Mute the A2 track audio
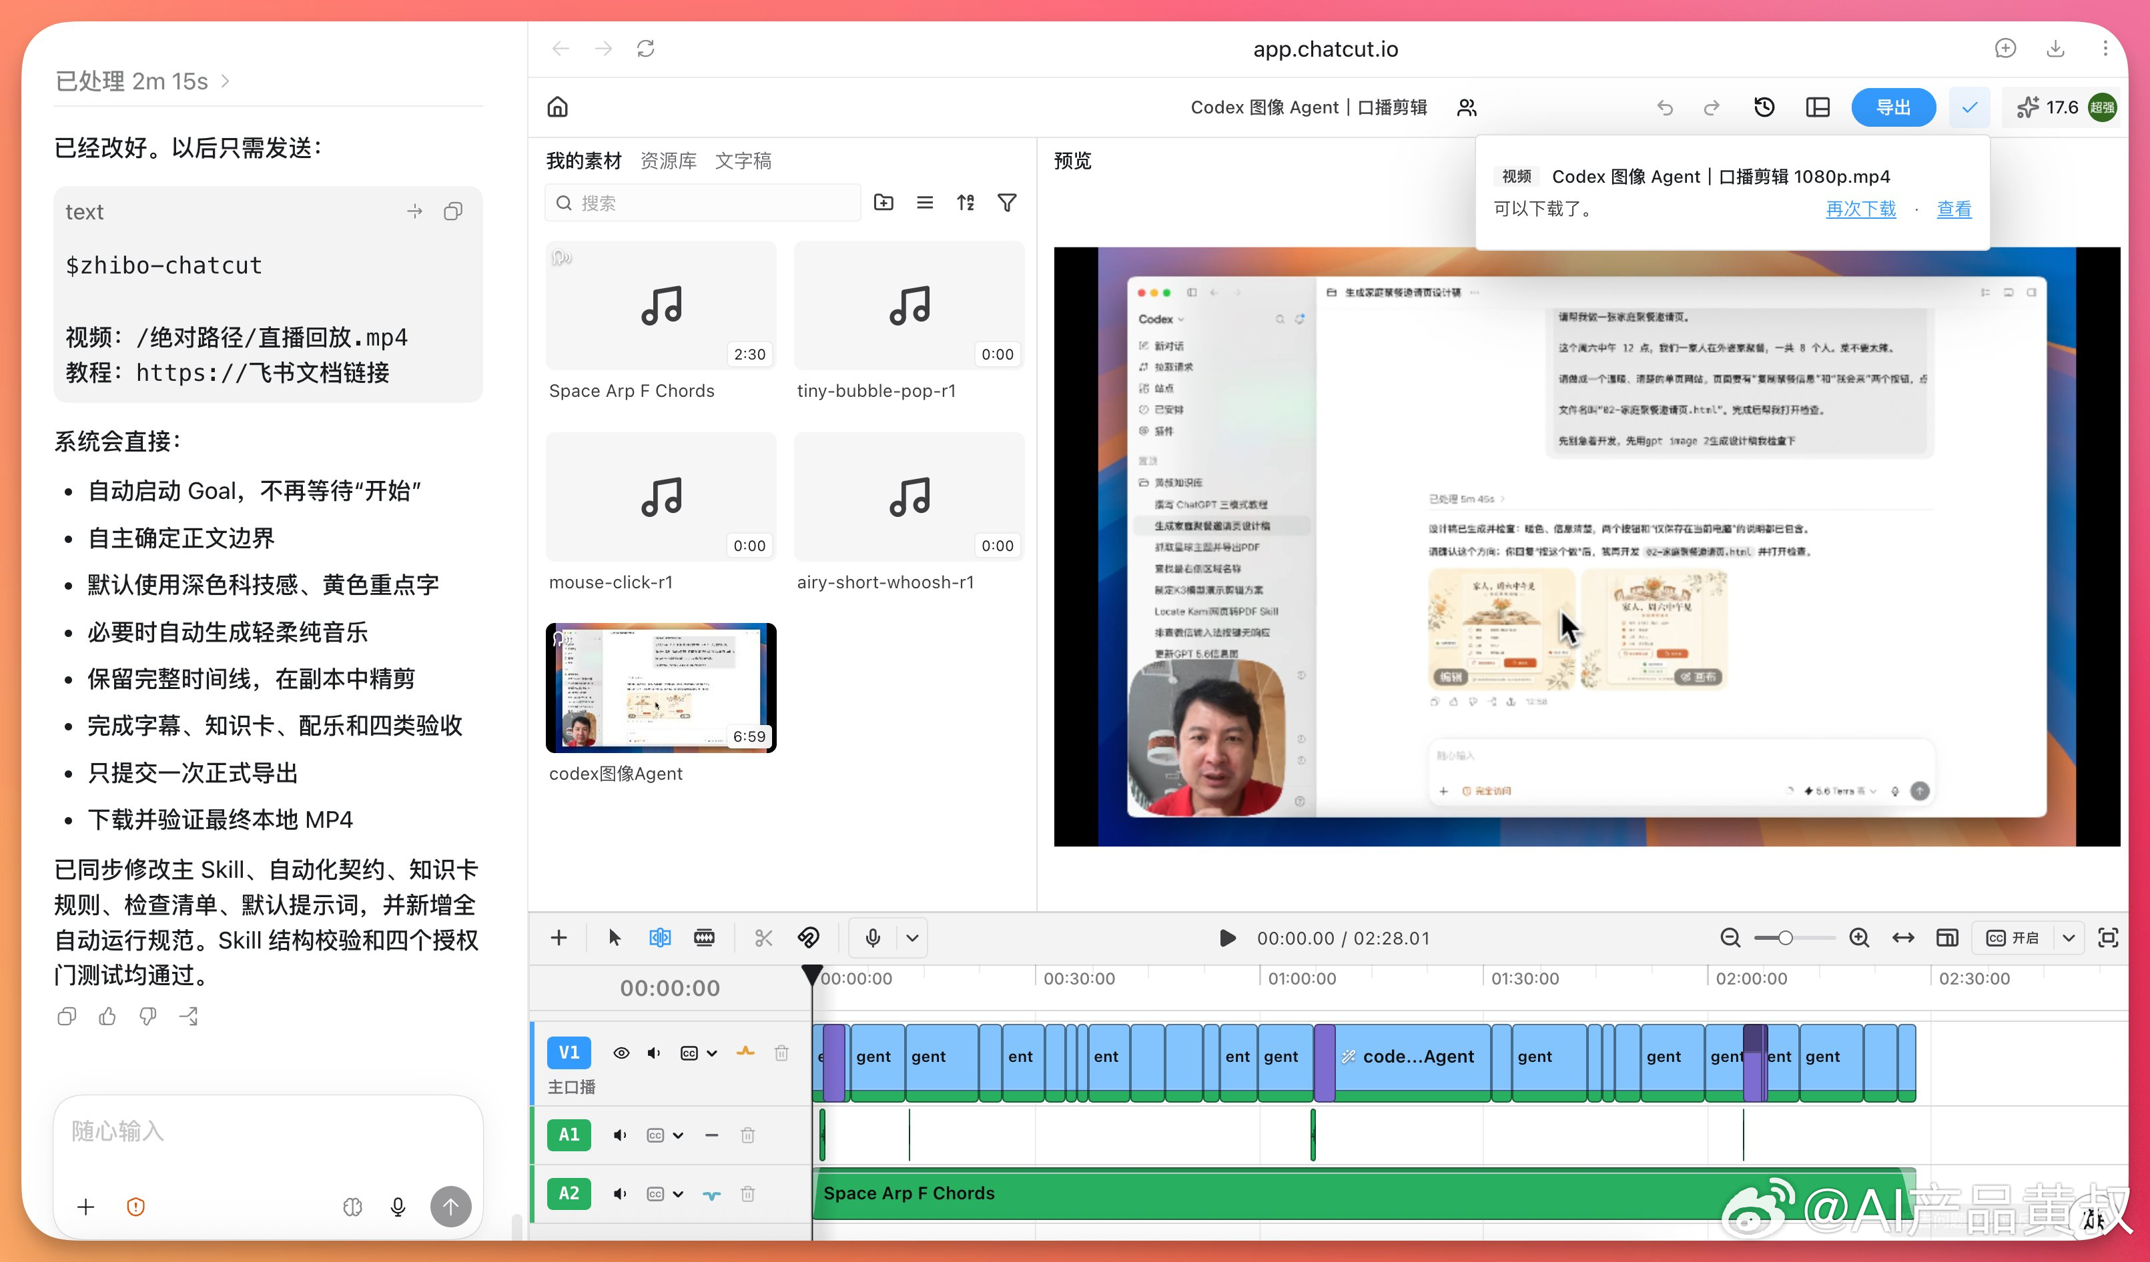 [621, 1194]
